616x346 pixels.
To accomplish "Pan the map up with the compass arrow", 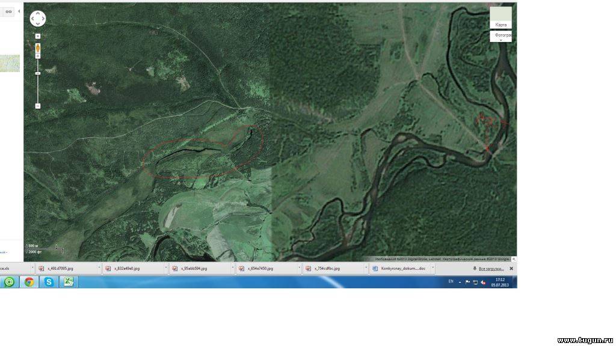I will (37, 13).
